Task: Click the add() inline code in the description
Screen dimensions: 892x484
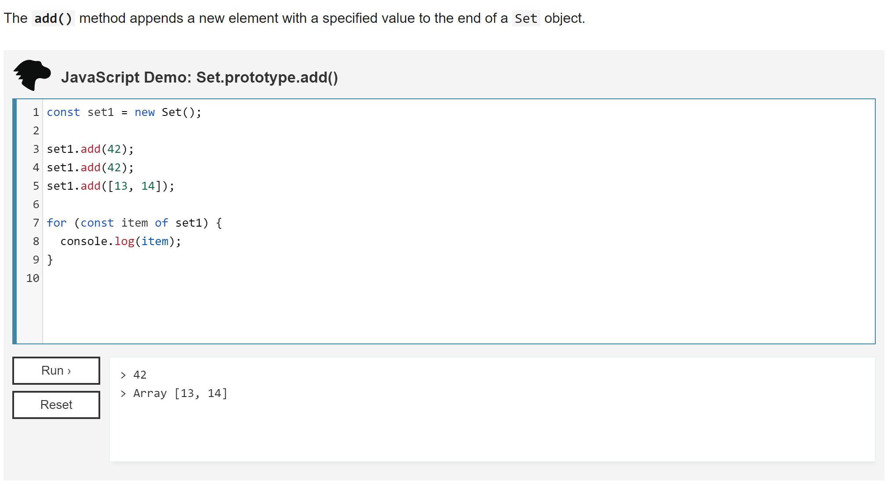Action: pyautogui.click(x=53, y=18)
